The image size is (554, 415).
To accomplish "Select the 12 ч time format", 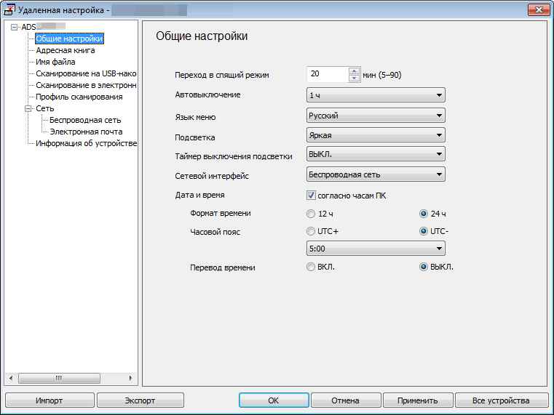I will pyautogui.click(x=311, y=214).
